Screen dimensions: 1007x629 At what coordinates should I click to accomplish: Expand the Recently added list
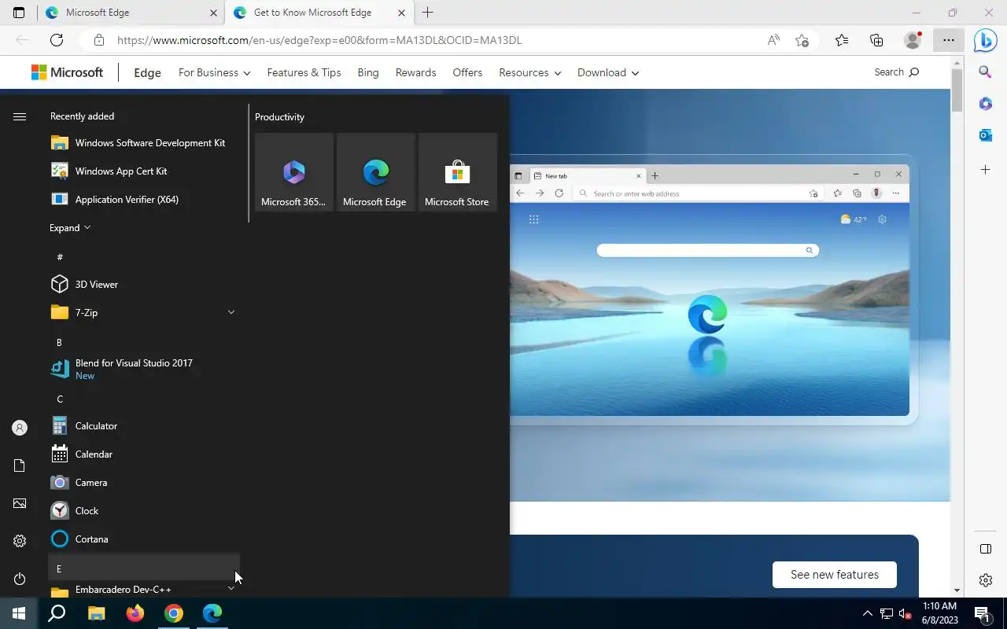(x=70, y=228)
